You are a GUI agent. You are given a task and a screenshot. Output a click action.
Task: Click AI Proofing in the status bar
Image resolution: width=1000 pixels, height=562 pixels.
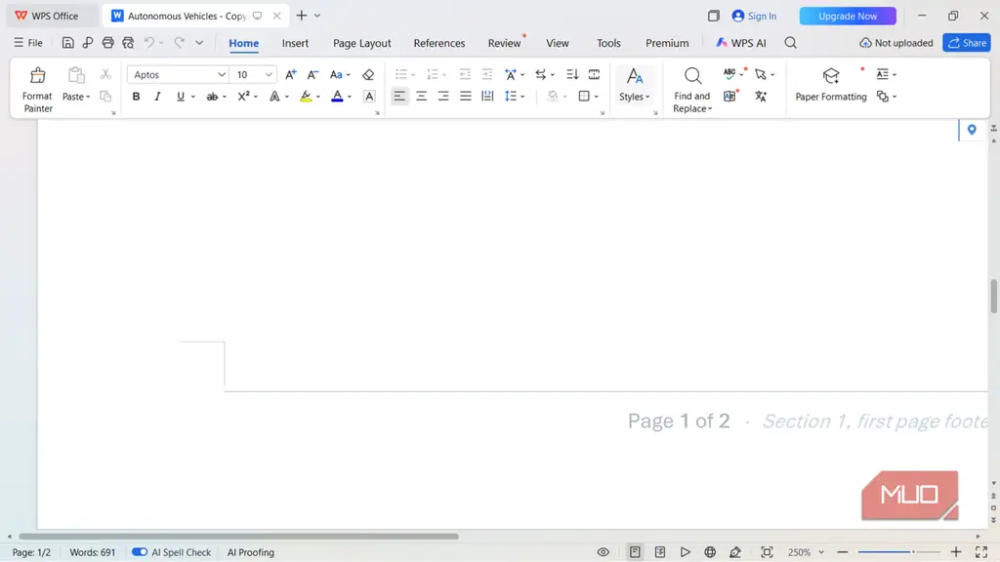click(x=251, y=552)
